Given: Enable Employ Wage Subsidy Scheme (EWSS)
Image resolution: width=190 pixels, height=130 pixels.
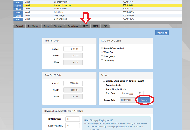Looking at the screenshot, I should click(x=104, y=81).
